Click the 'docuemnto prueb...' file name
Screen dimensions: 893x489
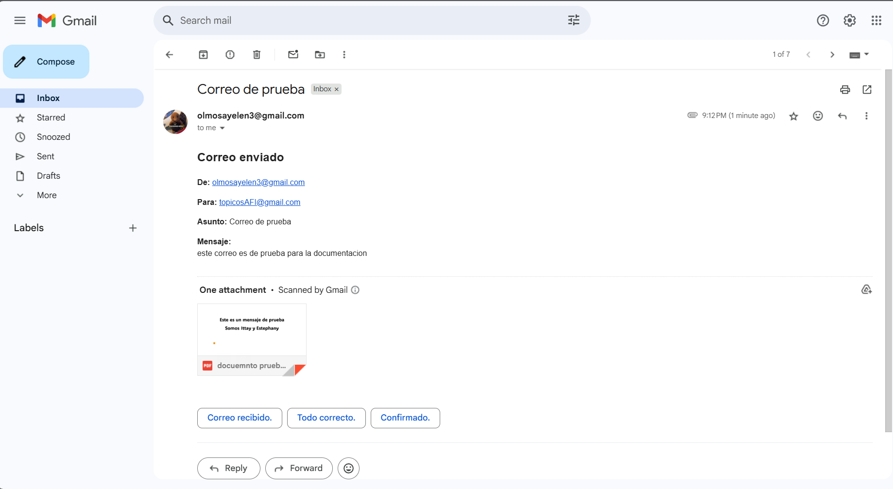tap(252, 366)
